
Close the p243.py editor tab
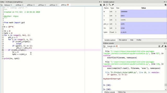coord(57,5)
